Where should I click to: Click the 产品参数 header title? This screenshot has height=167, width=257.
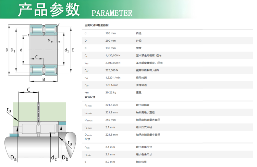coord(48,11)
